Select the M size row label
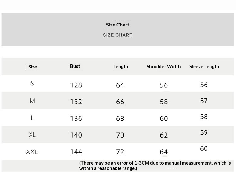 coord(32,101)
